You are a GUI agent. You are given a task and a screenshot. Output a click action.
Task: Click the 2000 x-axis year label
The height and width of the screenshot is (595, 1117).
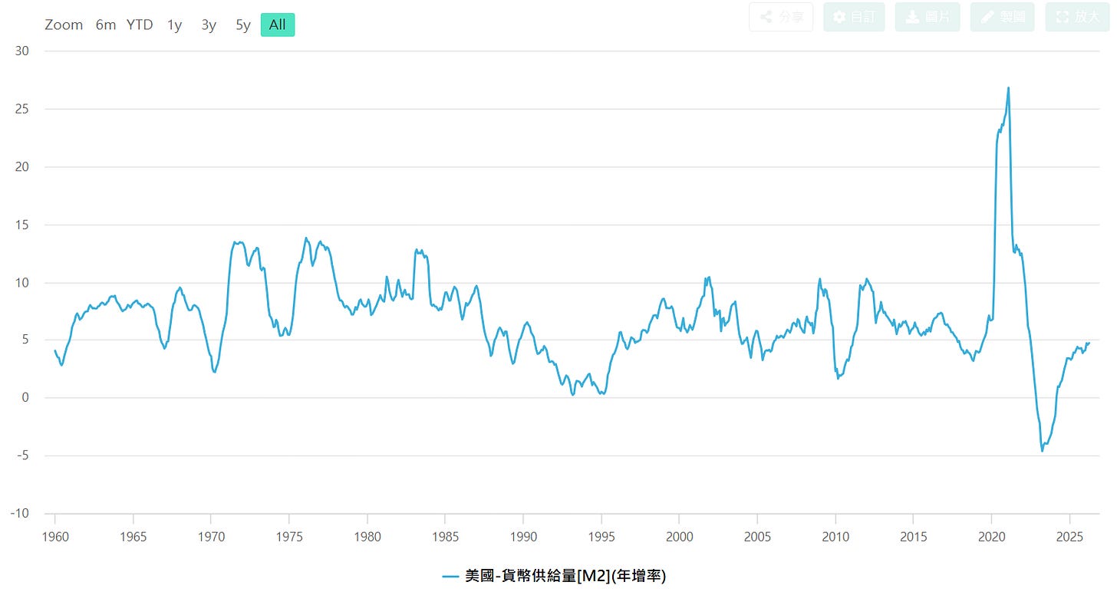[x=679, y=537]
